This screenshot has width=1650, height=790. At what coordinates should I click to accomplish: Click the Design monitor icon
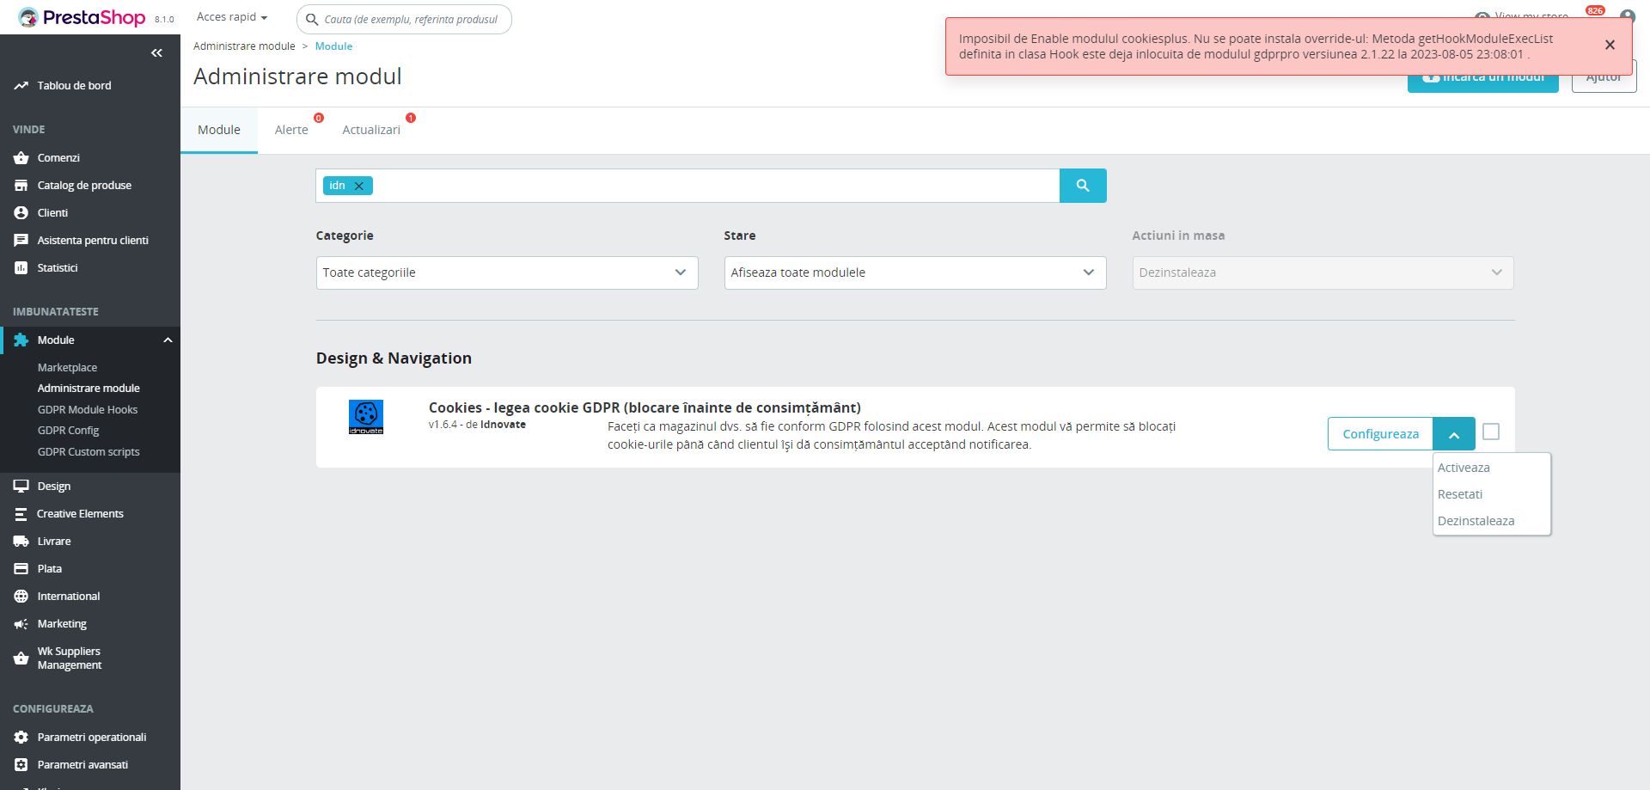tap(21, 486)
